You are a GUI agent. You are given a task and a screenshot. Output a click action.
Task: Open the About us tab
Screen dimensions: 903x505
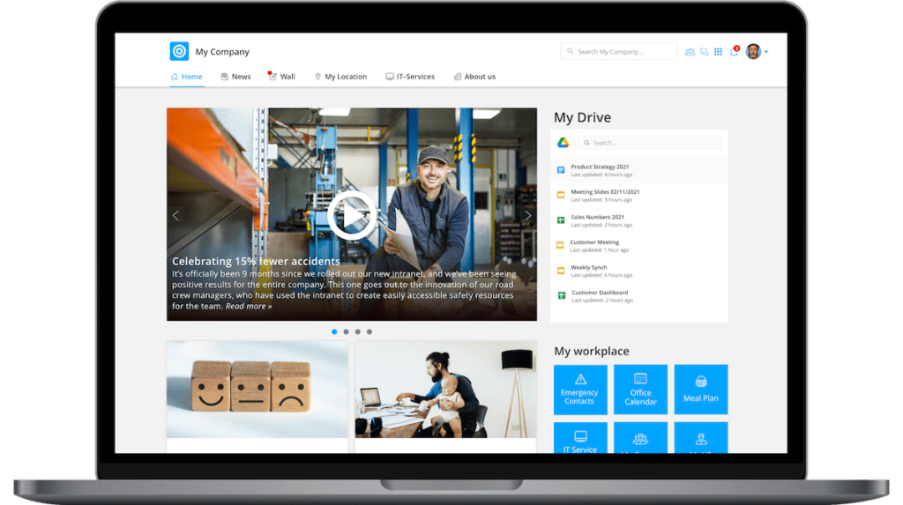[x=474, y=77]
